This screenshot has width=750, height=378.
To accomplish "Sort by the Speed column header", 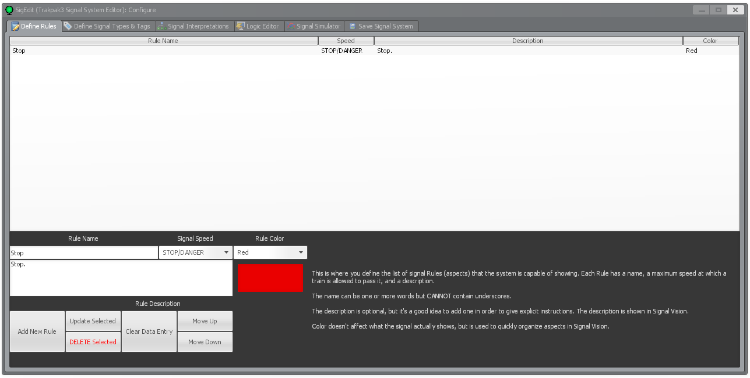I will pyautogui.click(x=346, y=41).
